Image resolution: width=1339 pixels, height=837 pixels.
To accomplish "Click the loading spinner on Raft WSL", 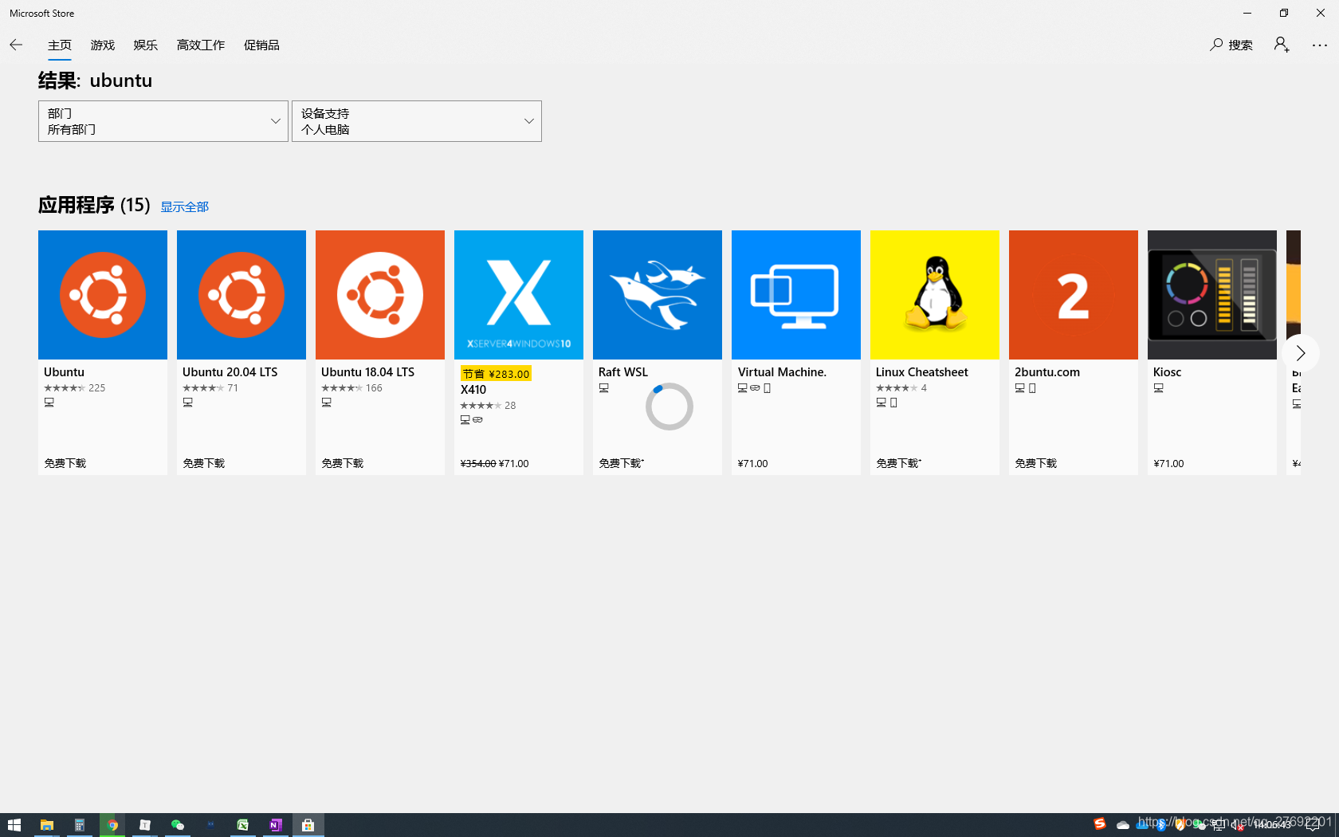I will point(669,407).
